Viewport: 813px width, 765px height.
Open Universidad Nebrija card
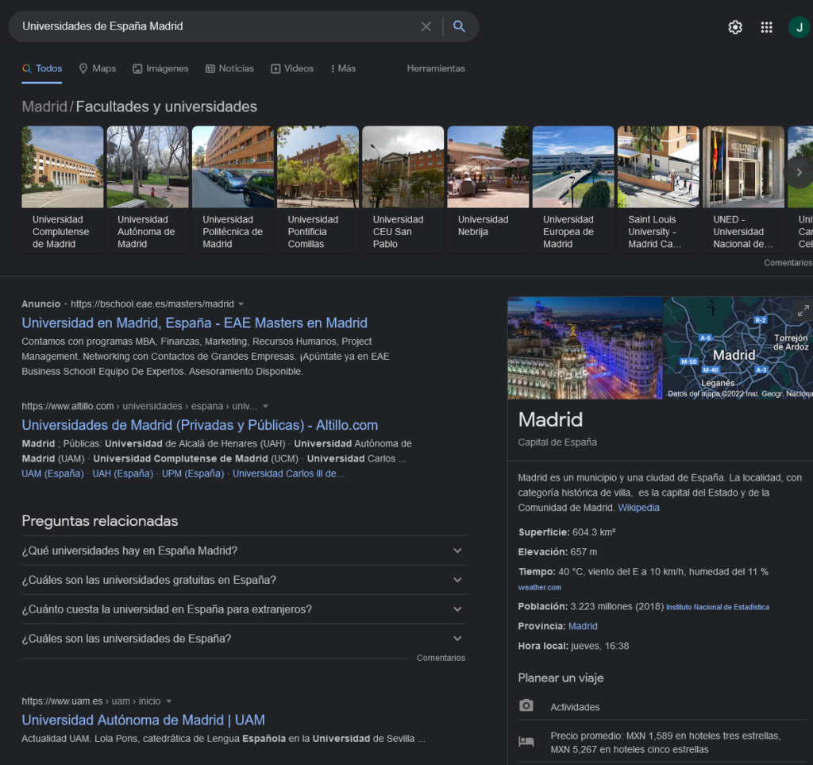coord(488,189)
